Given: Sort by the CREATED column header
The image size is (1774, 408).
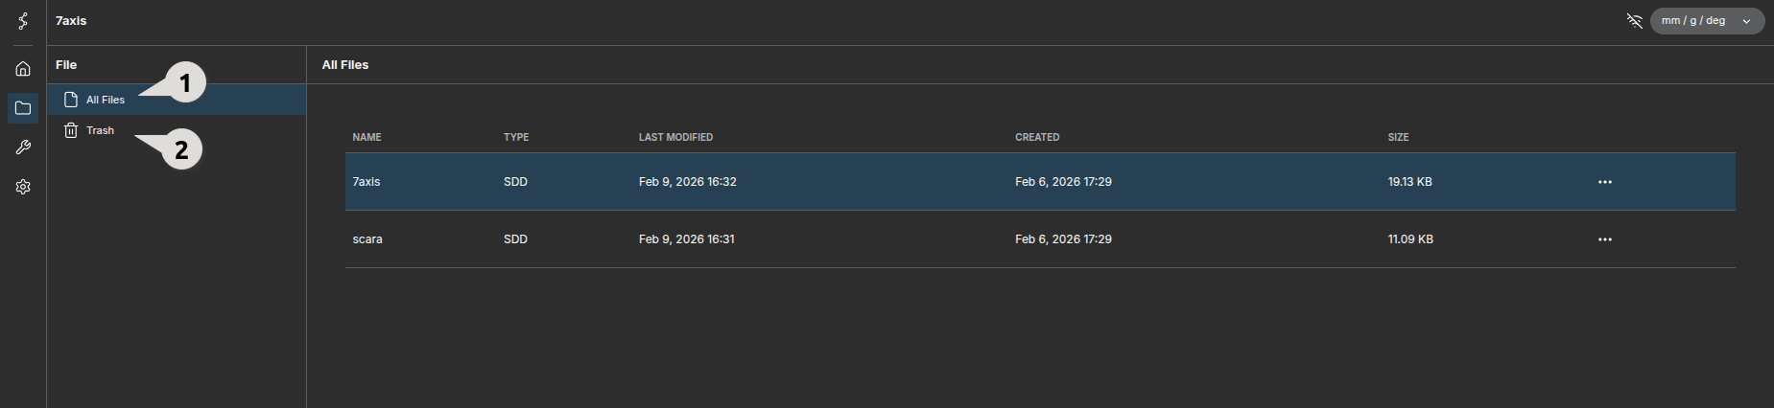Looking at the screenshot, I should click(x=1037, y=137).
